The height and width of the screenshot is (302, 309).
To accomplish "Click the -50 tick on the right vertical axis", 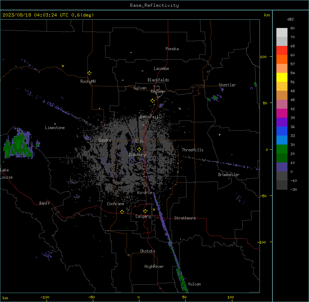I will (263, 196).
